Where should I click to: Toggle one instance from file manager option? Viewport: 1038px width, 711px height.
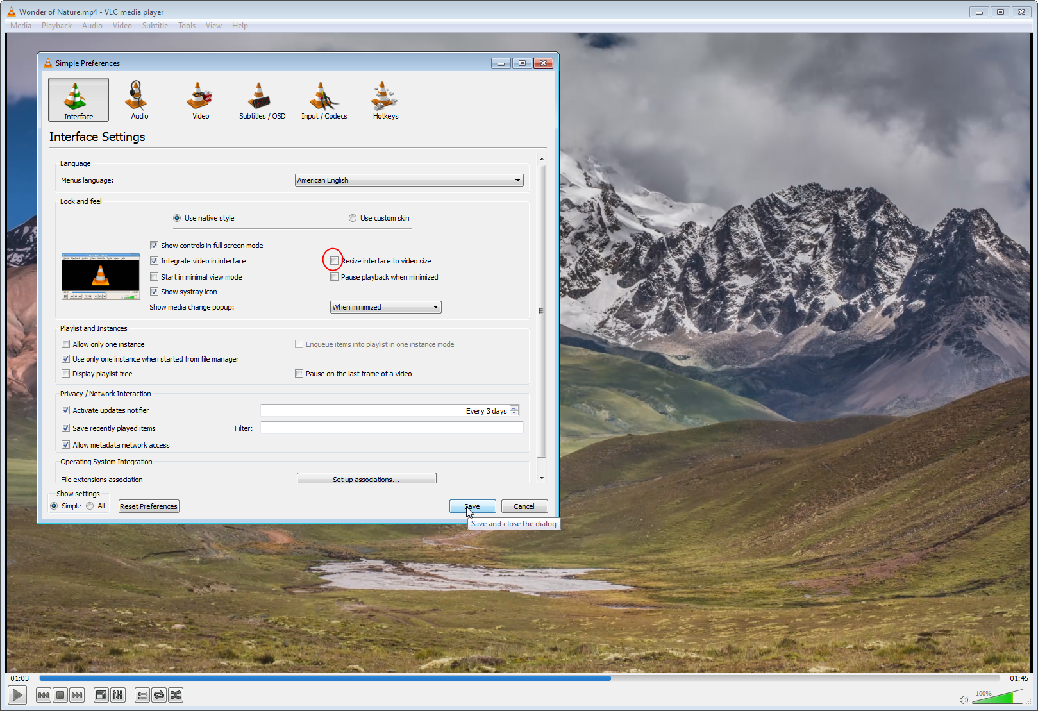(x=65, y=358)
